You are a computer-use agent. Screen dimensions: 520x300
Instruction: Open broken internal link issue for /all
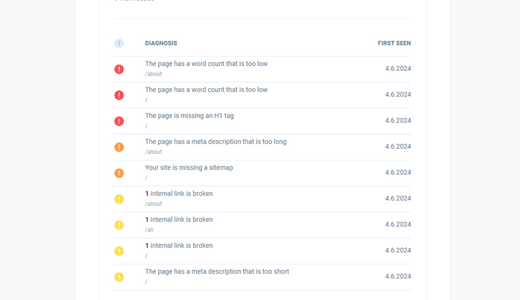(179, 220)
